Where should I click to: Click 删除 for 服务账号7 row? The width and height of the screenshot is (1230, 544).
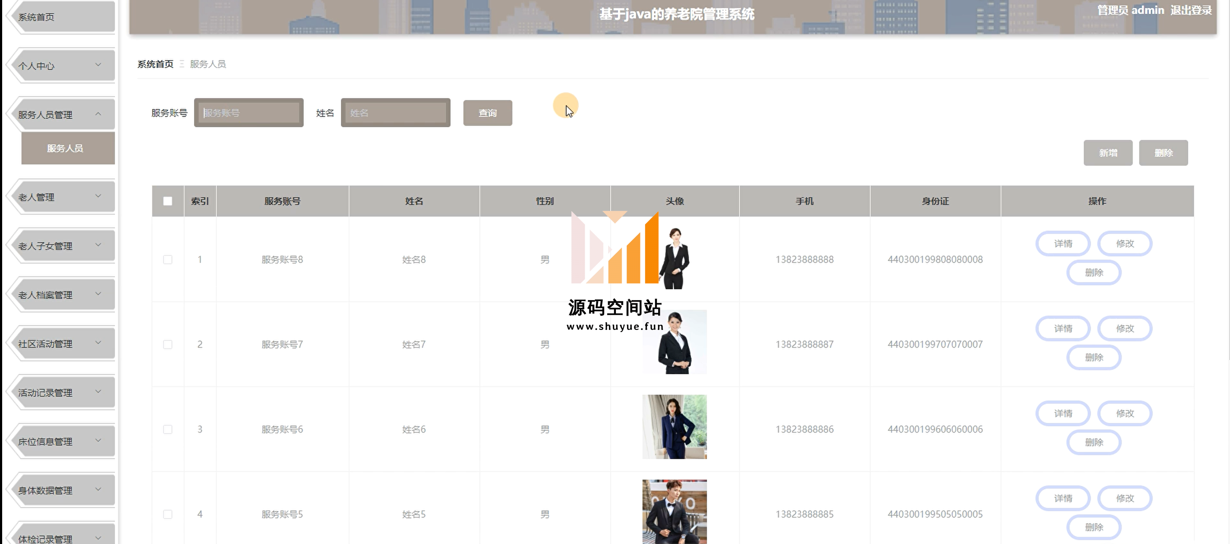(1094, 357)
